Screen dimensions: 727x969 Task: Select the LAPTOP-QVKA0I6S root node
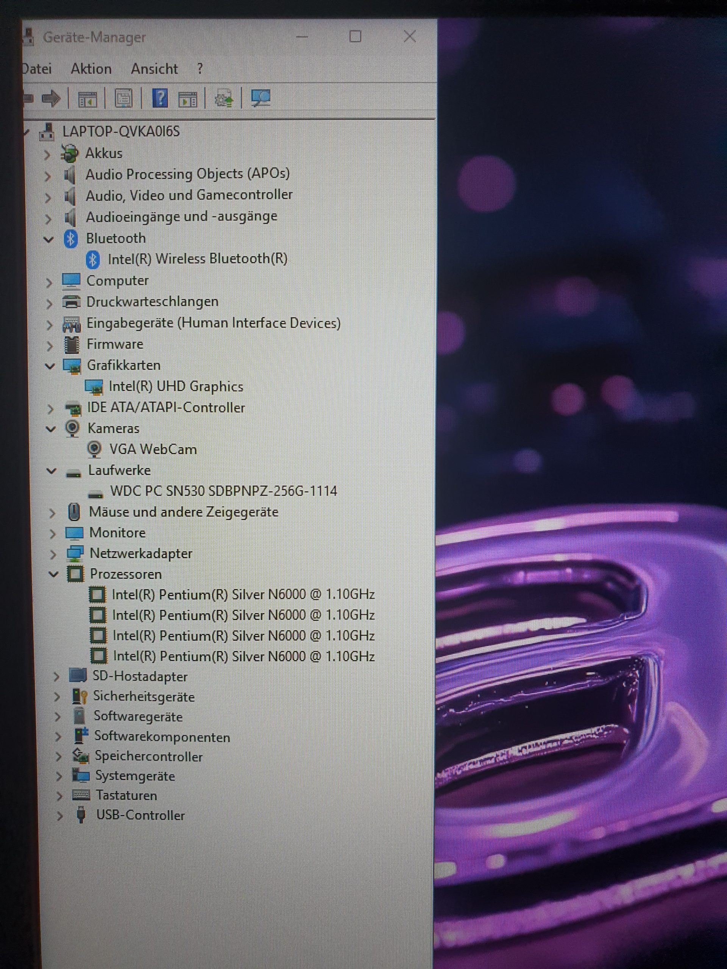pyautogui.click(x=121, y=131)
